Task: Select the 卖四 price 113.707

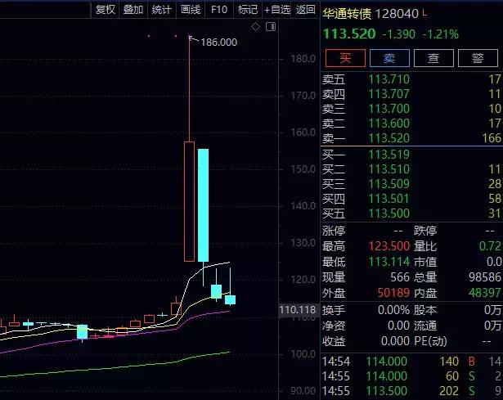Action: pyautogui.click(x=388, y=94)
